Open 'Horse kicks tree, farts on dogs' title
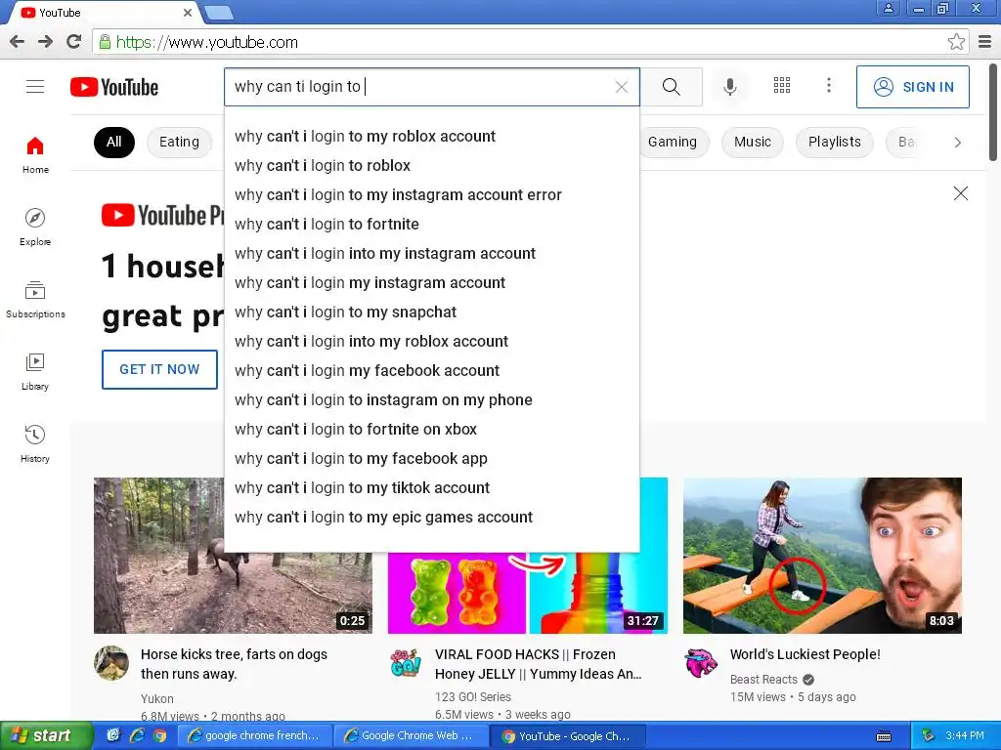 click(234, 664)
